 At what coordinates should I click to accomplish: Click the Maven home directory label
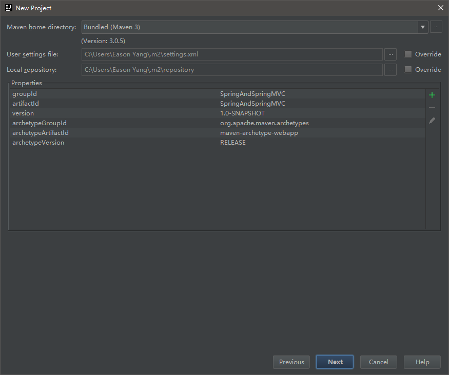tap(41, 27)
